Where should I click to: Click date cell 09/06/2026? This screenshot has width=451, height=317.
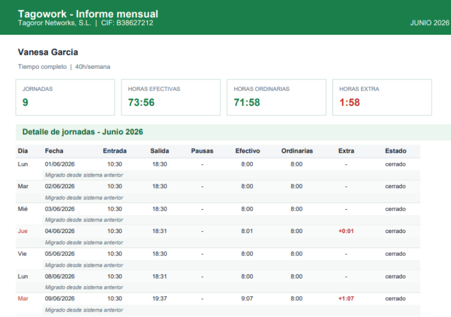[60, 299]
